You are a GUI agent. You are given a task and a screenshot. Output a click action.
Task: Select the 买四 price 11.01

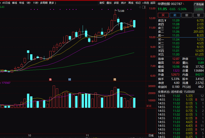(176, 51)
